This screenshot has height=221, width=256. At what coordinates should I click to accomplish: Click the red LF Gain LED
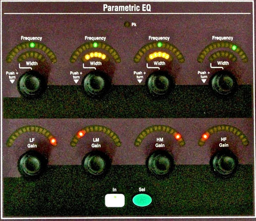[53, 141]
